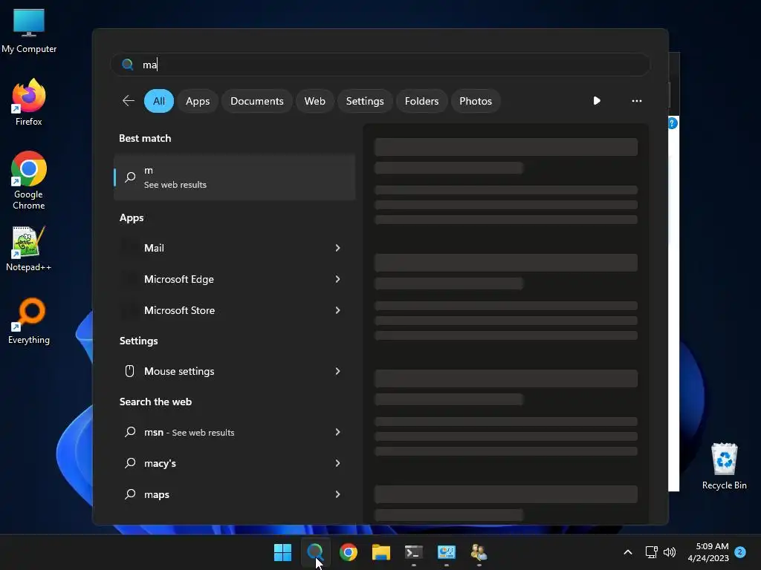761x570 pixels.
Task: Click the blue help icon in the window behind
Action: (x=673, y=123)
